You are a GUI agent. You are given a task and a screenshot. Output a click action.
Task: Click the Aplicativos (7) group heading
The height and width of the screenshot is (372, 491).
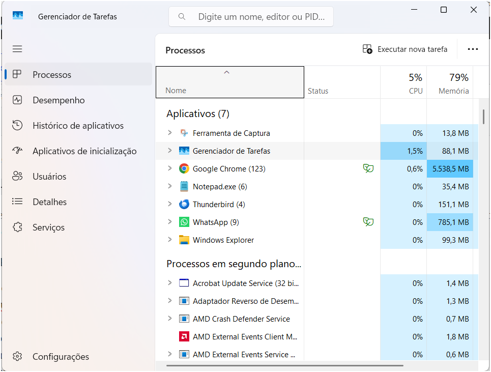click(x=198, y=113)
